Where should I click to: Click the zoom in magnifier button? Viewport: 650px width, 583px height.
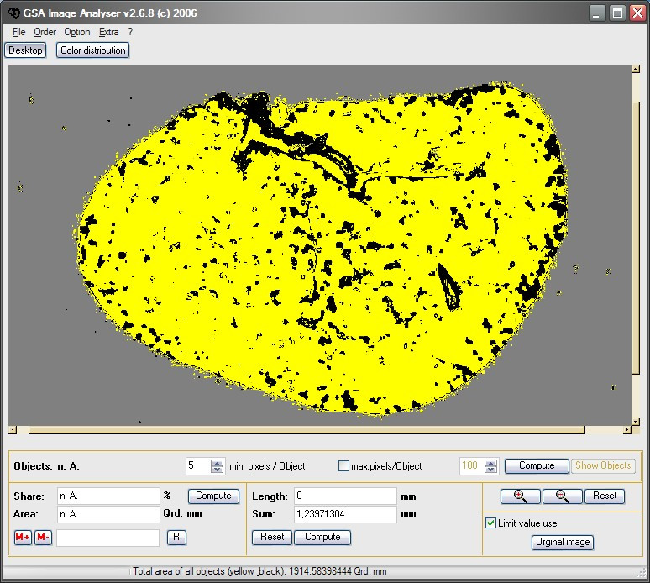coord(520,496)
